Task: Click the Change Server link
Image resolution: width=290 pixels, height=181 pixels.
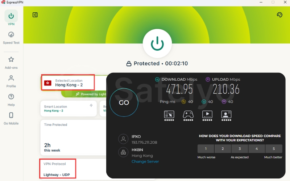Action: tap(145, 161)
